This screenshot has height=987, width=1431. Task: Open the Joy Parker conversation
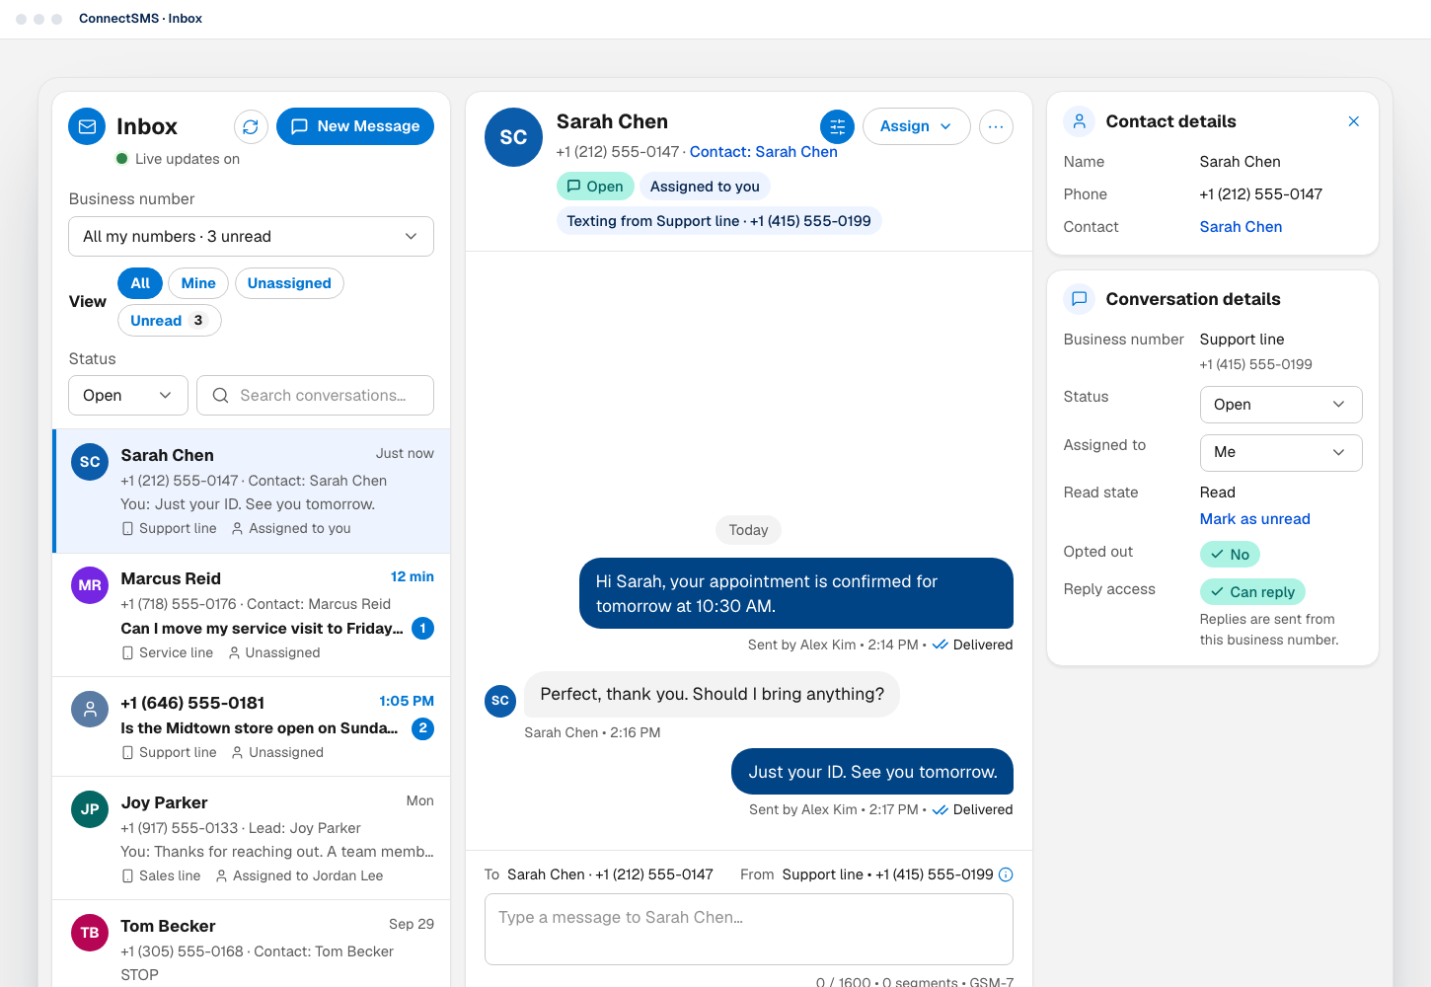coord(252,838)
